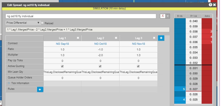Screen dimensions: 221x106
Task: Click price level 0.027 in ladder
Action: (x=194, y=89)
